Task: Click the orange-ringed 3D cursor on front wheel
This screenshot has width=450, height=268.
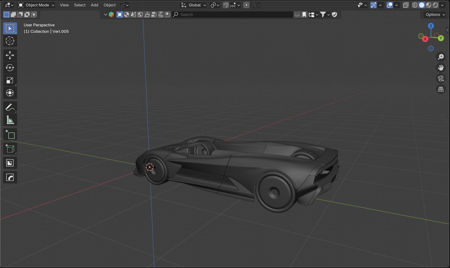Action: 150,167
